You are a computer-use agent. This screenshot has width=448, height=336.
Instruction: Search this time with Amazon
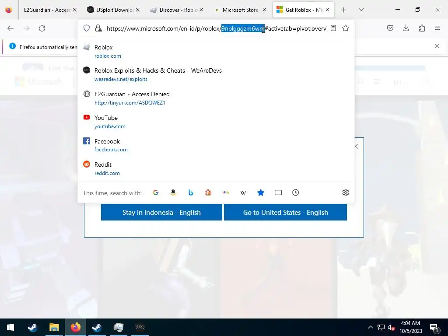click(173, 192)
